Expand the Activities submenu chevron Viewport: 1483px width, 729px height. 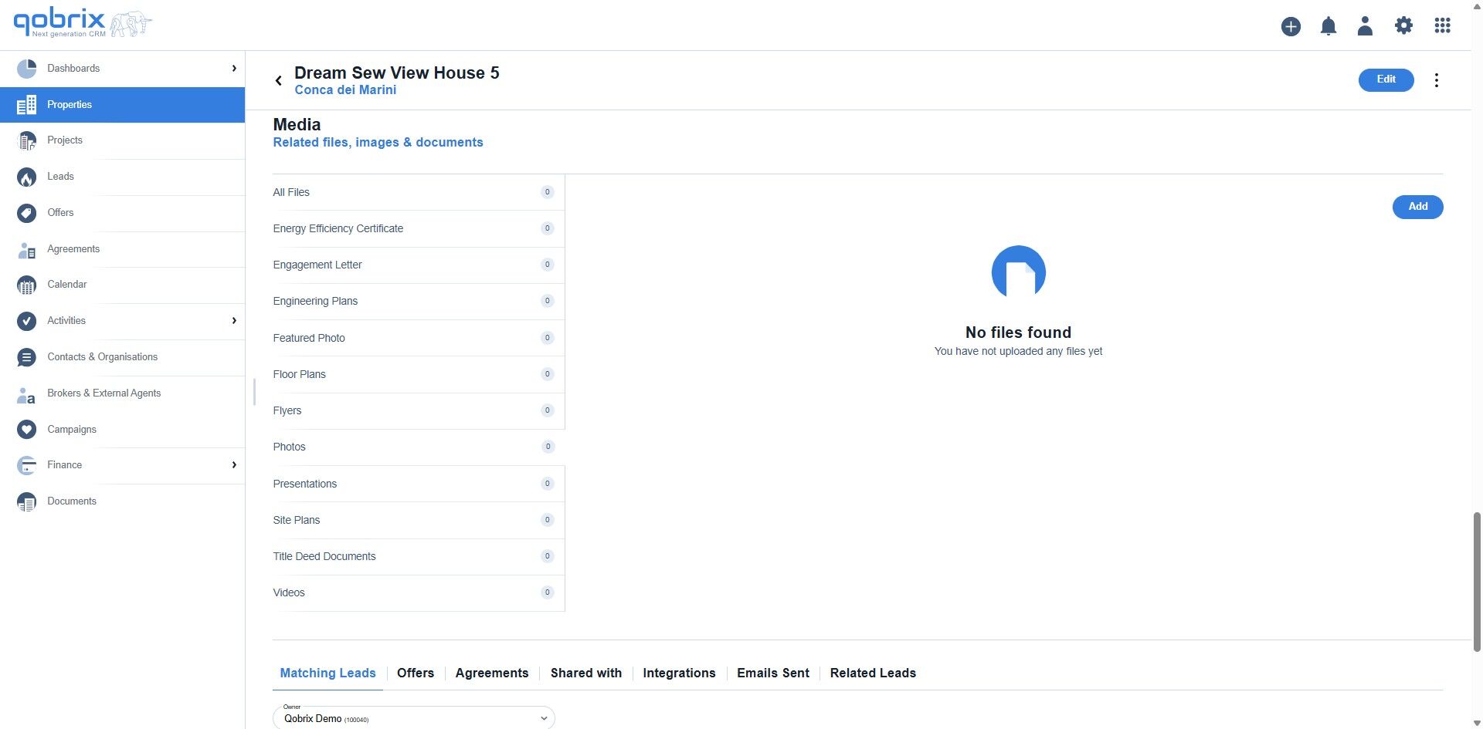click(234, 321)
